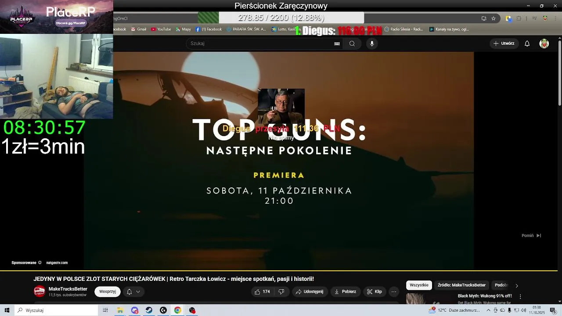This screenshot has height=316, width=562.
Task: Open the Black Myth: Wukong ad title
Action: coord(485,296)
